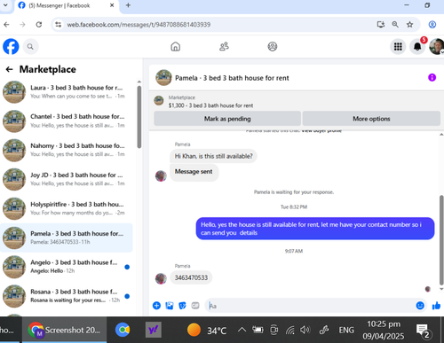This screenshot has width=444, height=343.
Task: Open the Yahoo taskbar icon
Action: pyautogui.click(x=153, y=330)
